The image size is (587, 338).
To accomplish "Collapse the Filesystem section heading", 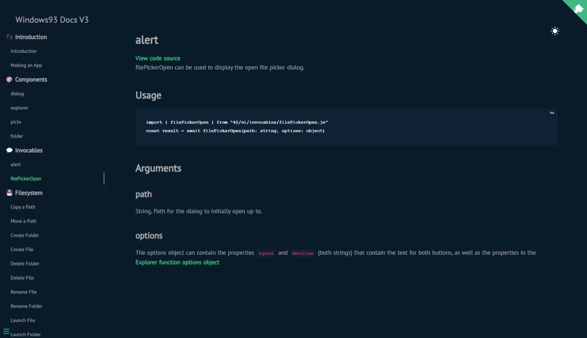I will [29, 193].
